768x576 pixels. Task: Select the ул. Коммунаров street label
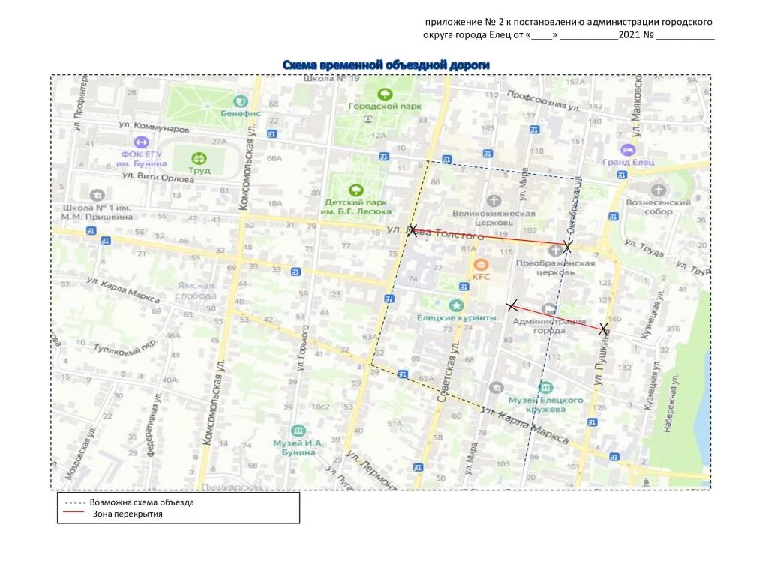point(154,127)
